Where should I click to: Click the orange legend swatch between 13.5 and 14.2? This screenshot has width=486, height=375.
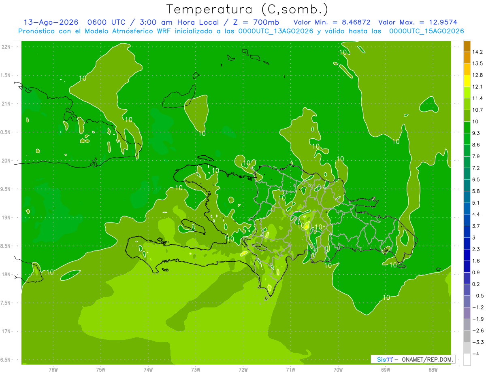pyautogui.click(x=467, y=58)
